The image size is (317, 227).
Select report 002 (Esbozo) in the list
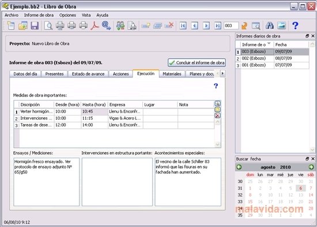tap(272, 58)
